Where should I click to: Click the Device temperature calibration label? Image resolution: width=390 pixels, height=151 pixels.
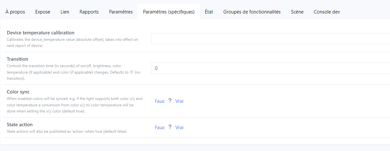pyautogui.click(x=41, y=33)
